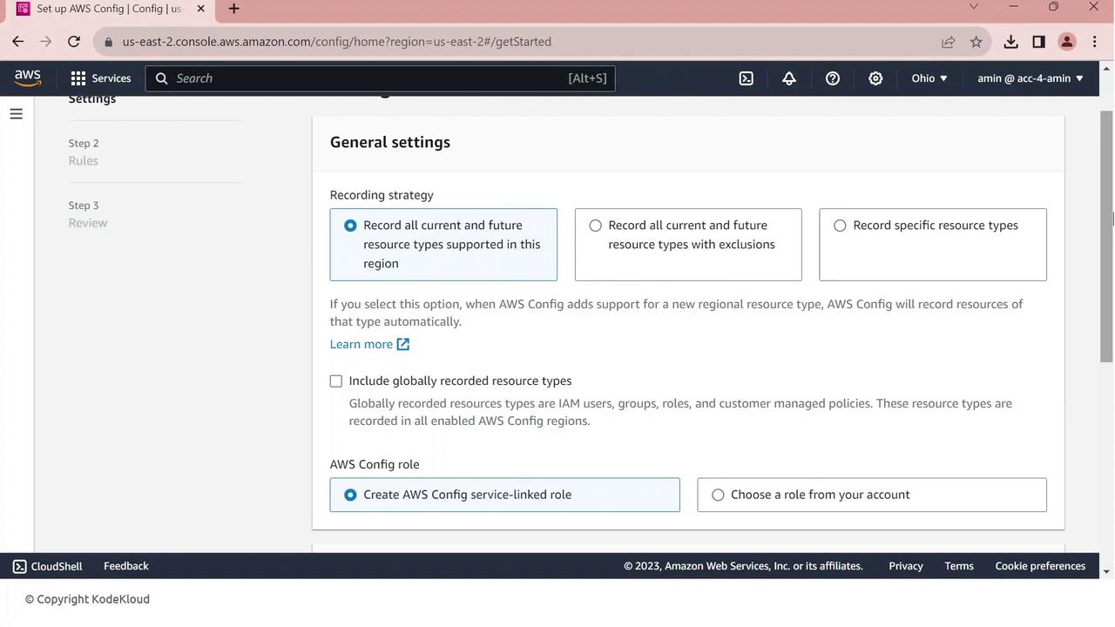Image resolution: width=1115 pixels, height=627 pixels.
Task: Click the AWS logo home icon
Action: 28,78
